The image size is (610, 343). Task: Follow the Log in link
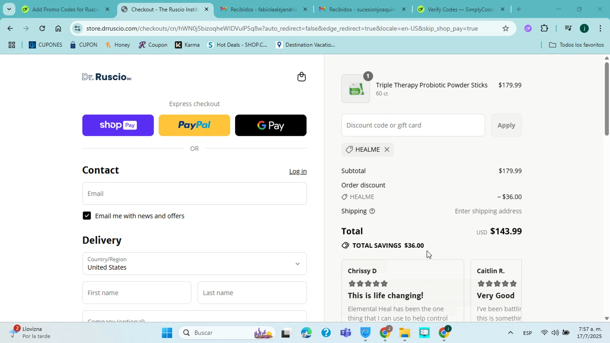[x=298, y=171]
